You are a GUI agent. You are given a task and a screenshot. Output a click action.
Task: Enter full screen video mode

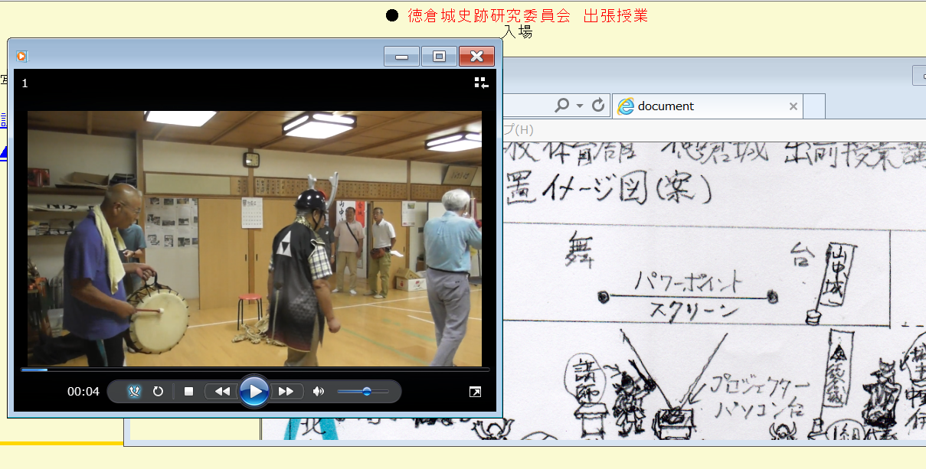pos(475,392)
